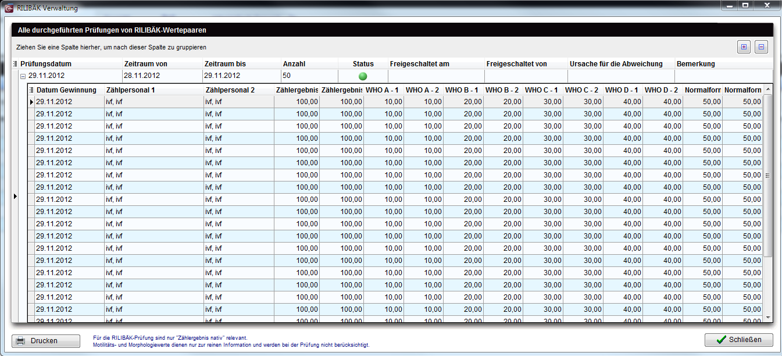Viewport: 782px width, 356px height.
Task: Click the WHO B - 2 column header
Action: click(x=504, y=90)
